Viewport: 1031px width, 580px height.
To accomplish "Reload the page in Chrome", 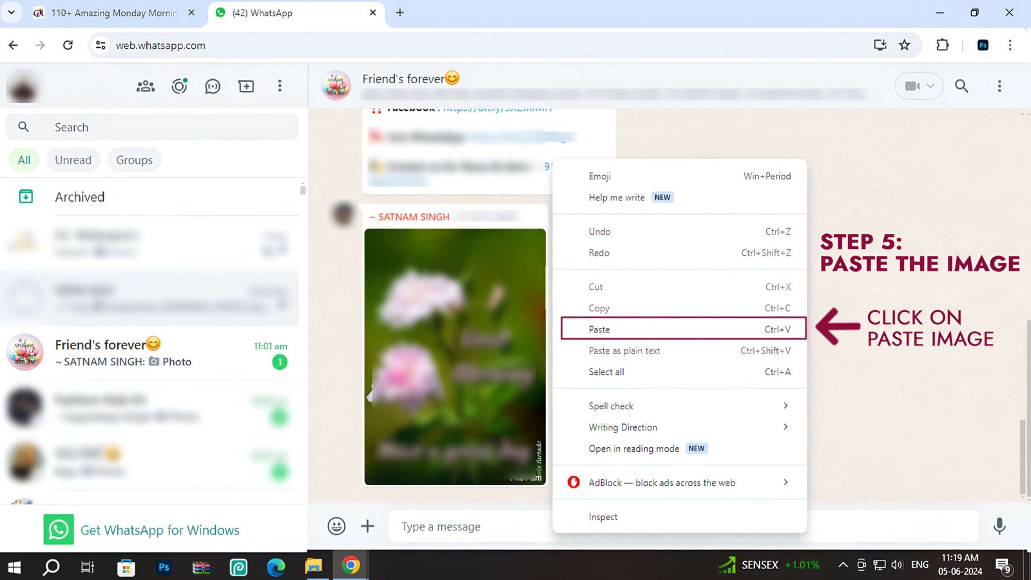I will coord(68,45).
